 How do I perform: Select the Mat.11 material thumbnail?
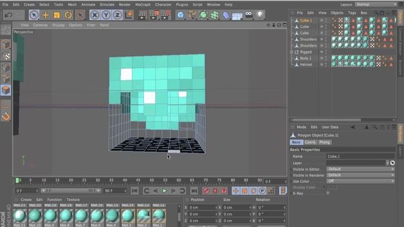point(20,216)
